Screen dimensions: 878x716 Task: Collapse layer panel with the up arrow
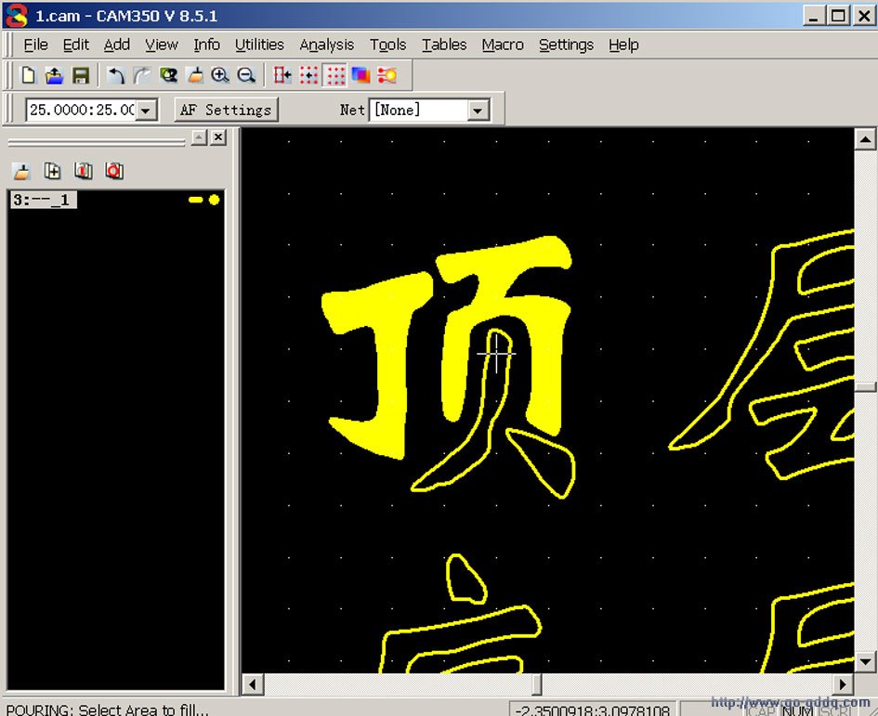199,137
